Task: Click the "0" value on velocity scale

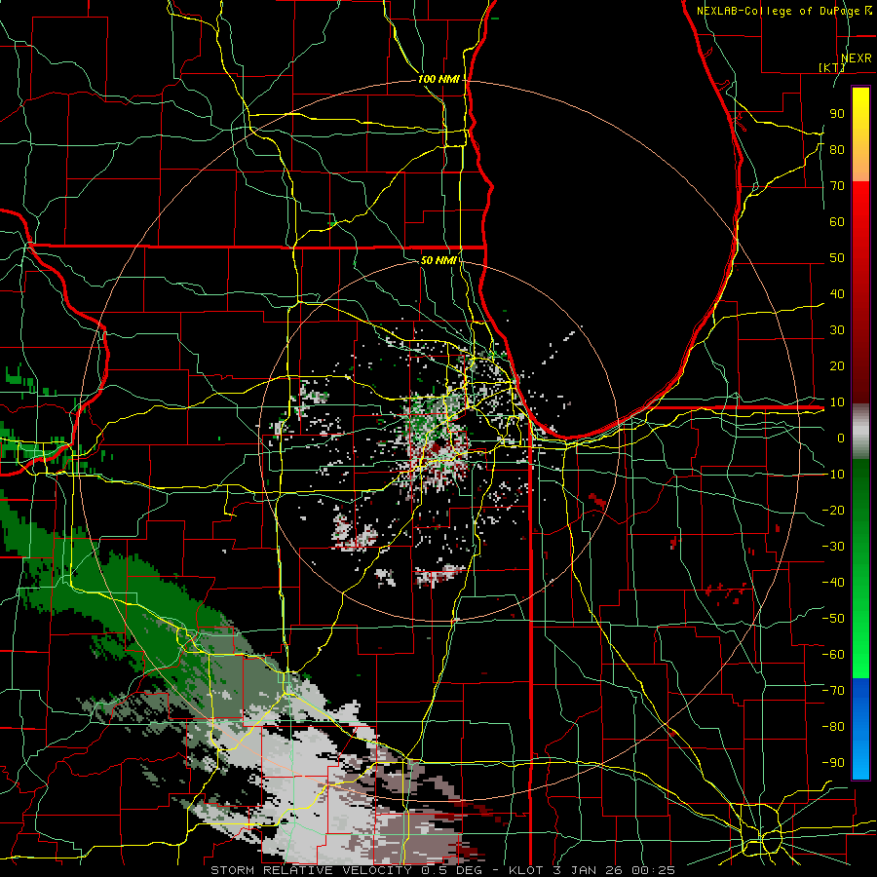Action: pyautogui.click(x=841, y=438)
